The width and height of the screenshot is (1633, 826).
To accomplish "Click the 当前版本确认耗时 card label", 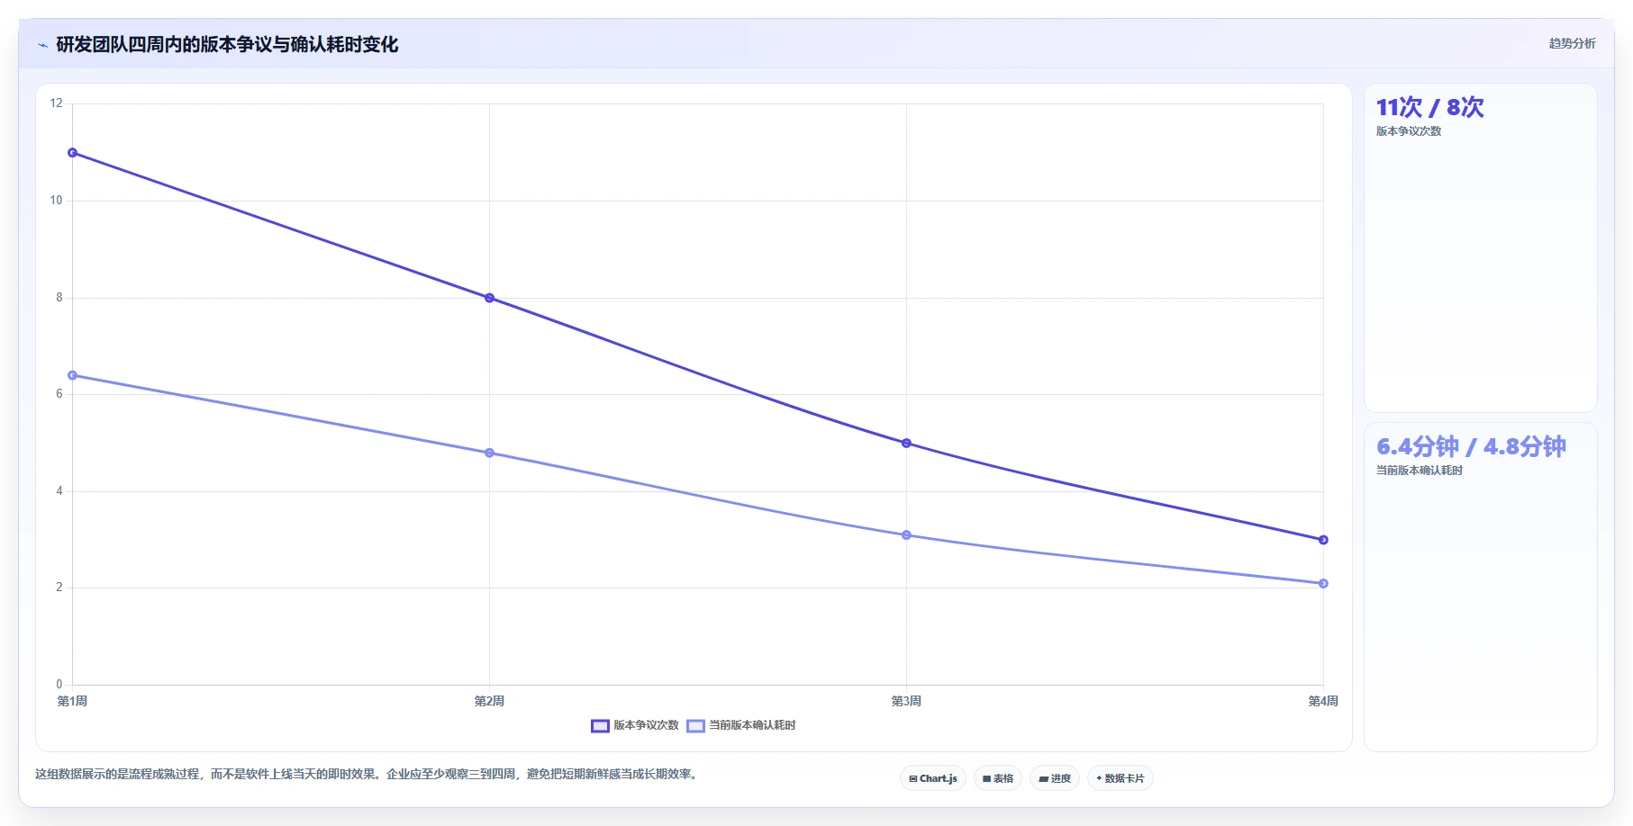I will (1420, 471).
